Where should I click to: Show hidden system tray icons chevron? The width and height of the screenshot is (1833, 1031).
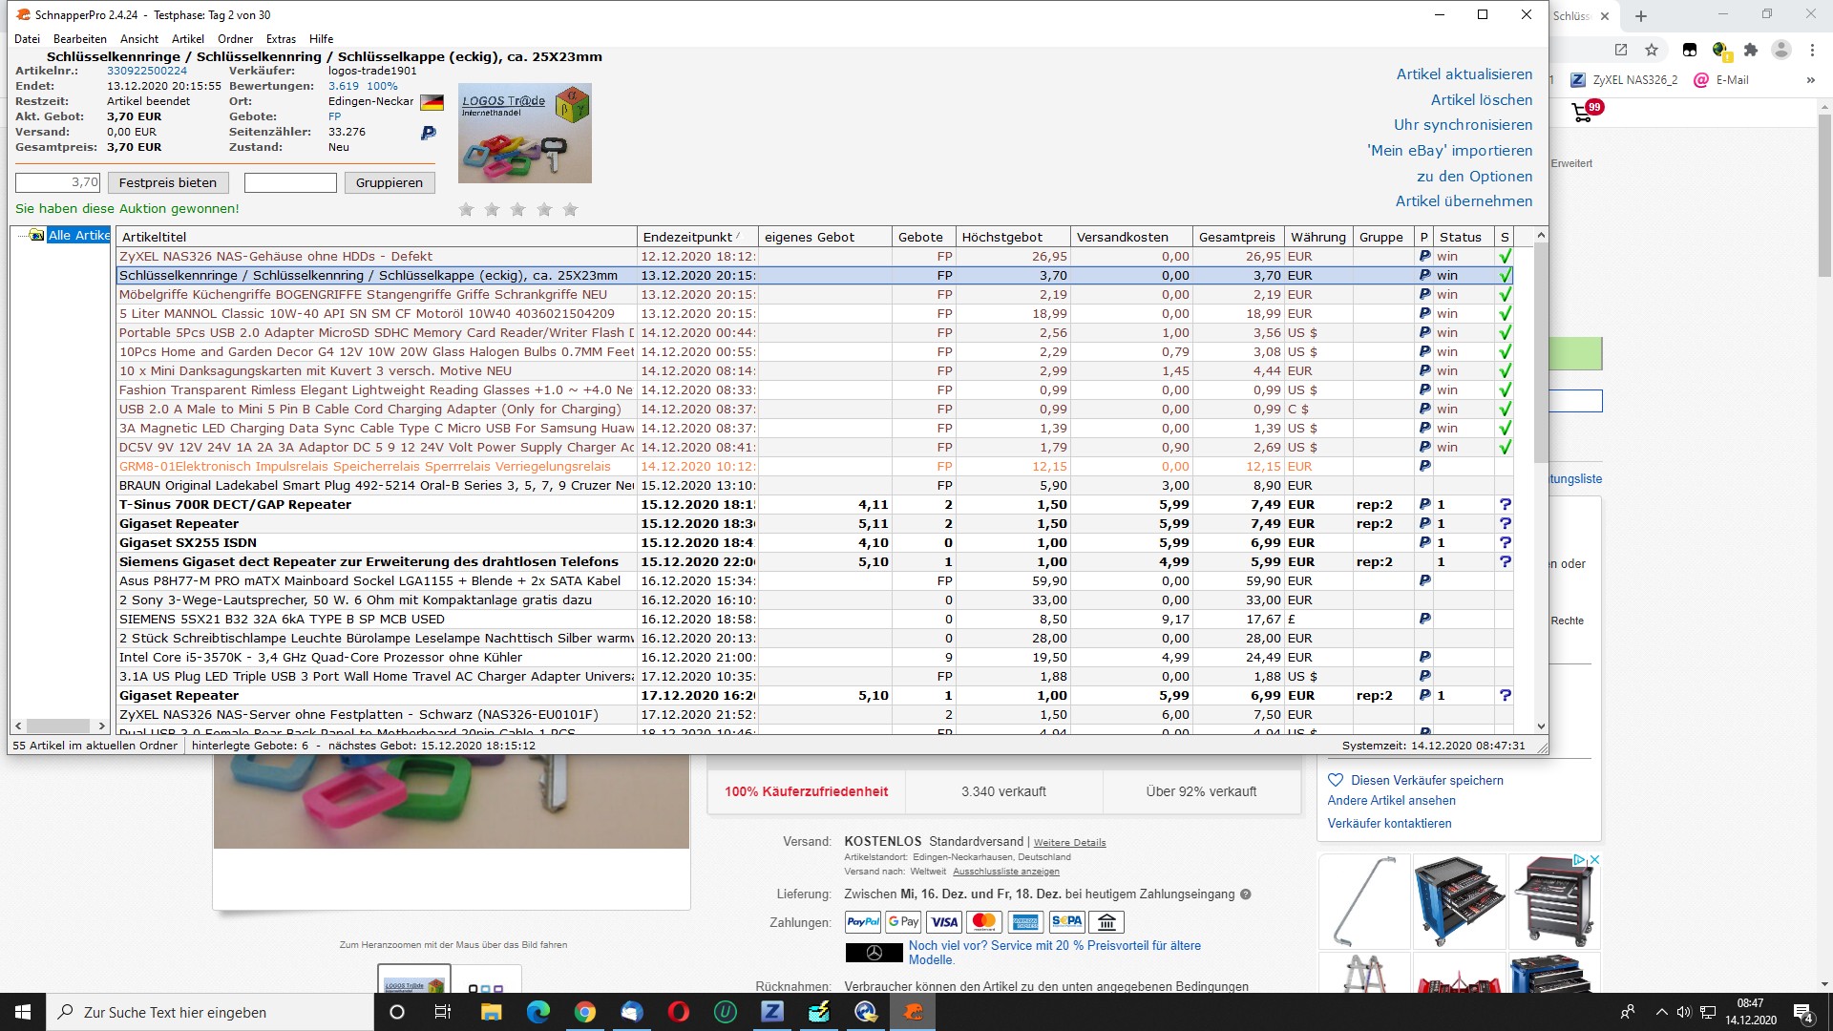click(x=1661, y=1012)
